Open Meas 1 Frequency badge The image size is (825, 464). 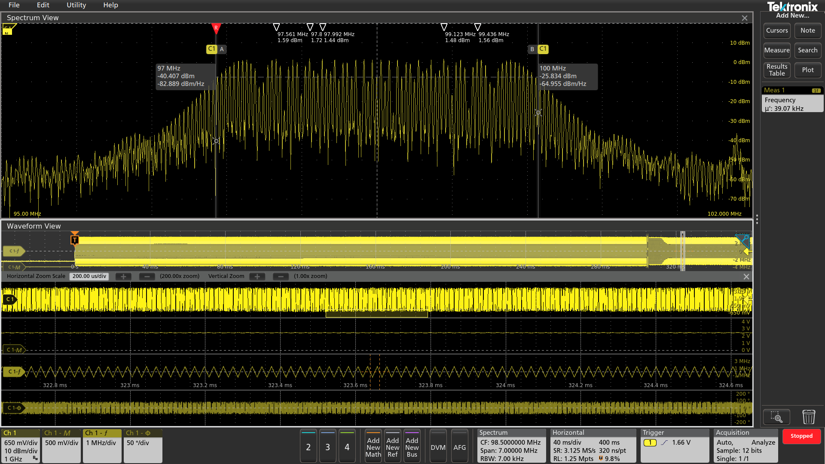coord(792,100)
